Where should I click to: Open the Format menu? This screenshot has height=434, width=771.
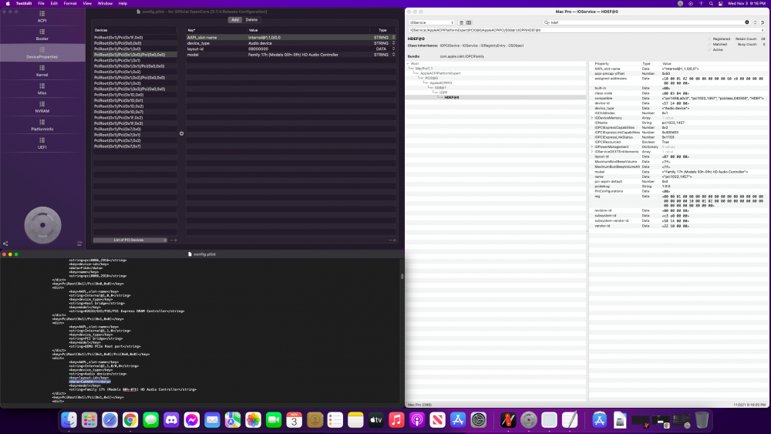[x=70, y=3]
